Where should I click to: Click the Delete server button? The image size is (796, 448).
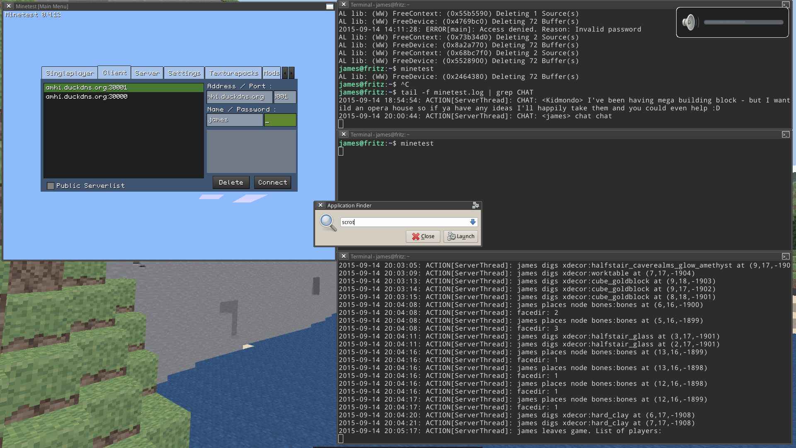(231, 183)
